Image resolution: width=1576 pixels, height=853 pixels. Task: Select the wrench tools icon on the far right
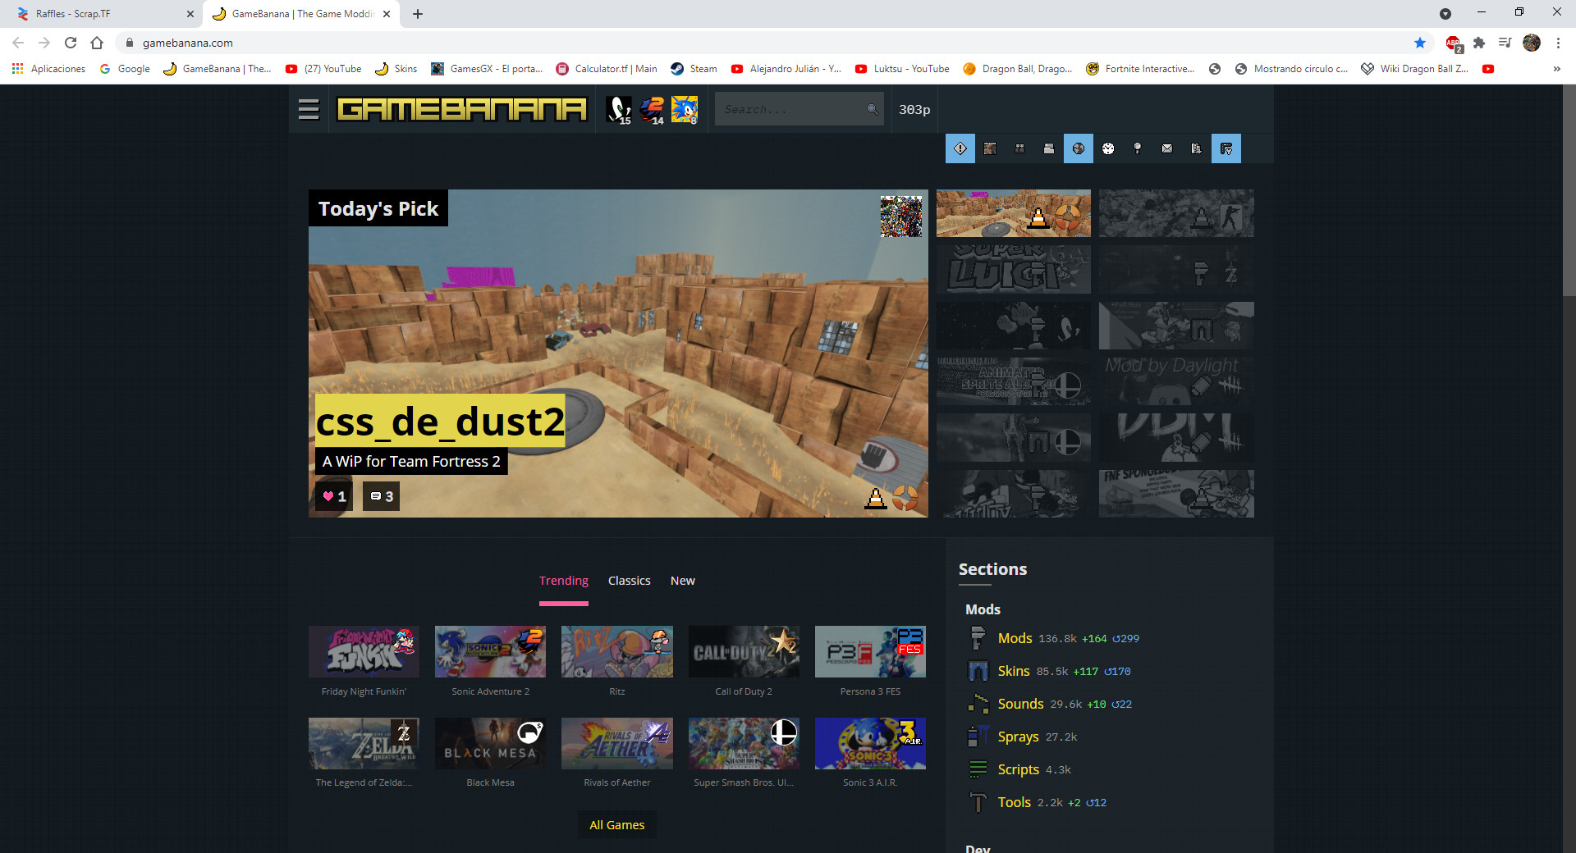[1226, 148]
